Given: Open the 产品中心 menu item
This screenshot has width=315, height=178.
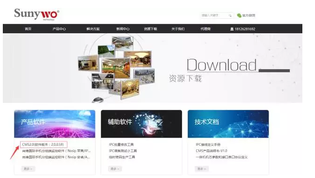Looking at the screenshot, I should 59,29.
